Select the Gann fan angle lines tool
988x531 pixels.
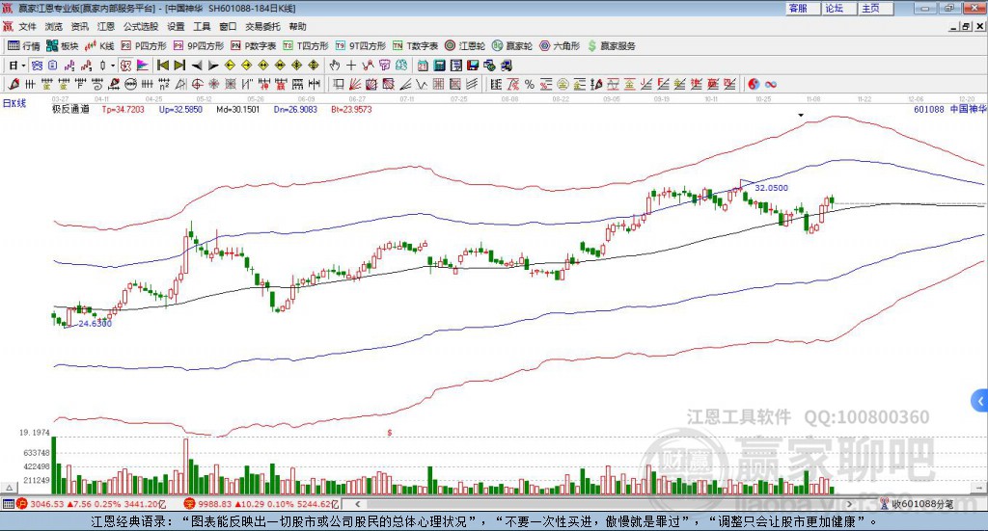(355, 84)
